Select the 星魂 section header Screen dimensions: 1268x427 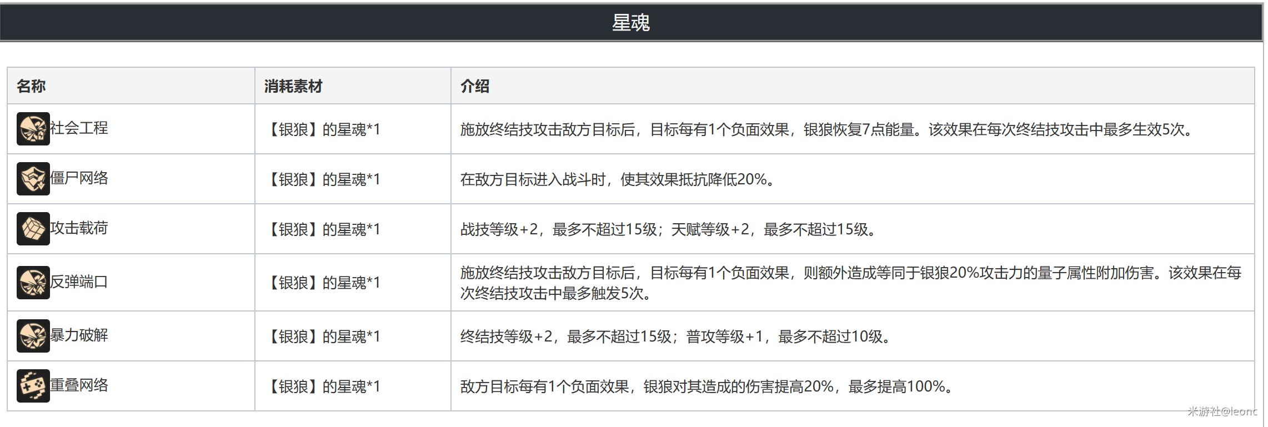(631, 23)
